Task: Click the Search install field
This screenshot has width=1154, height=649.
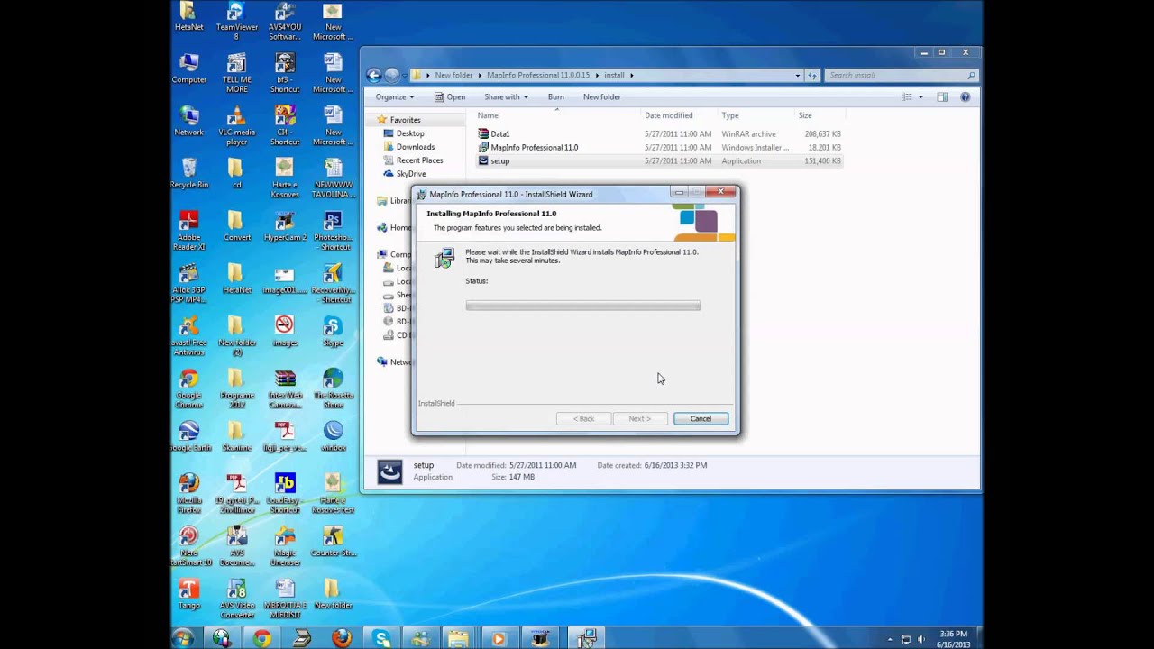Action: 900,76
